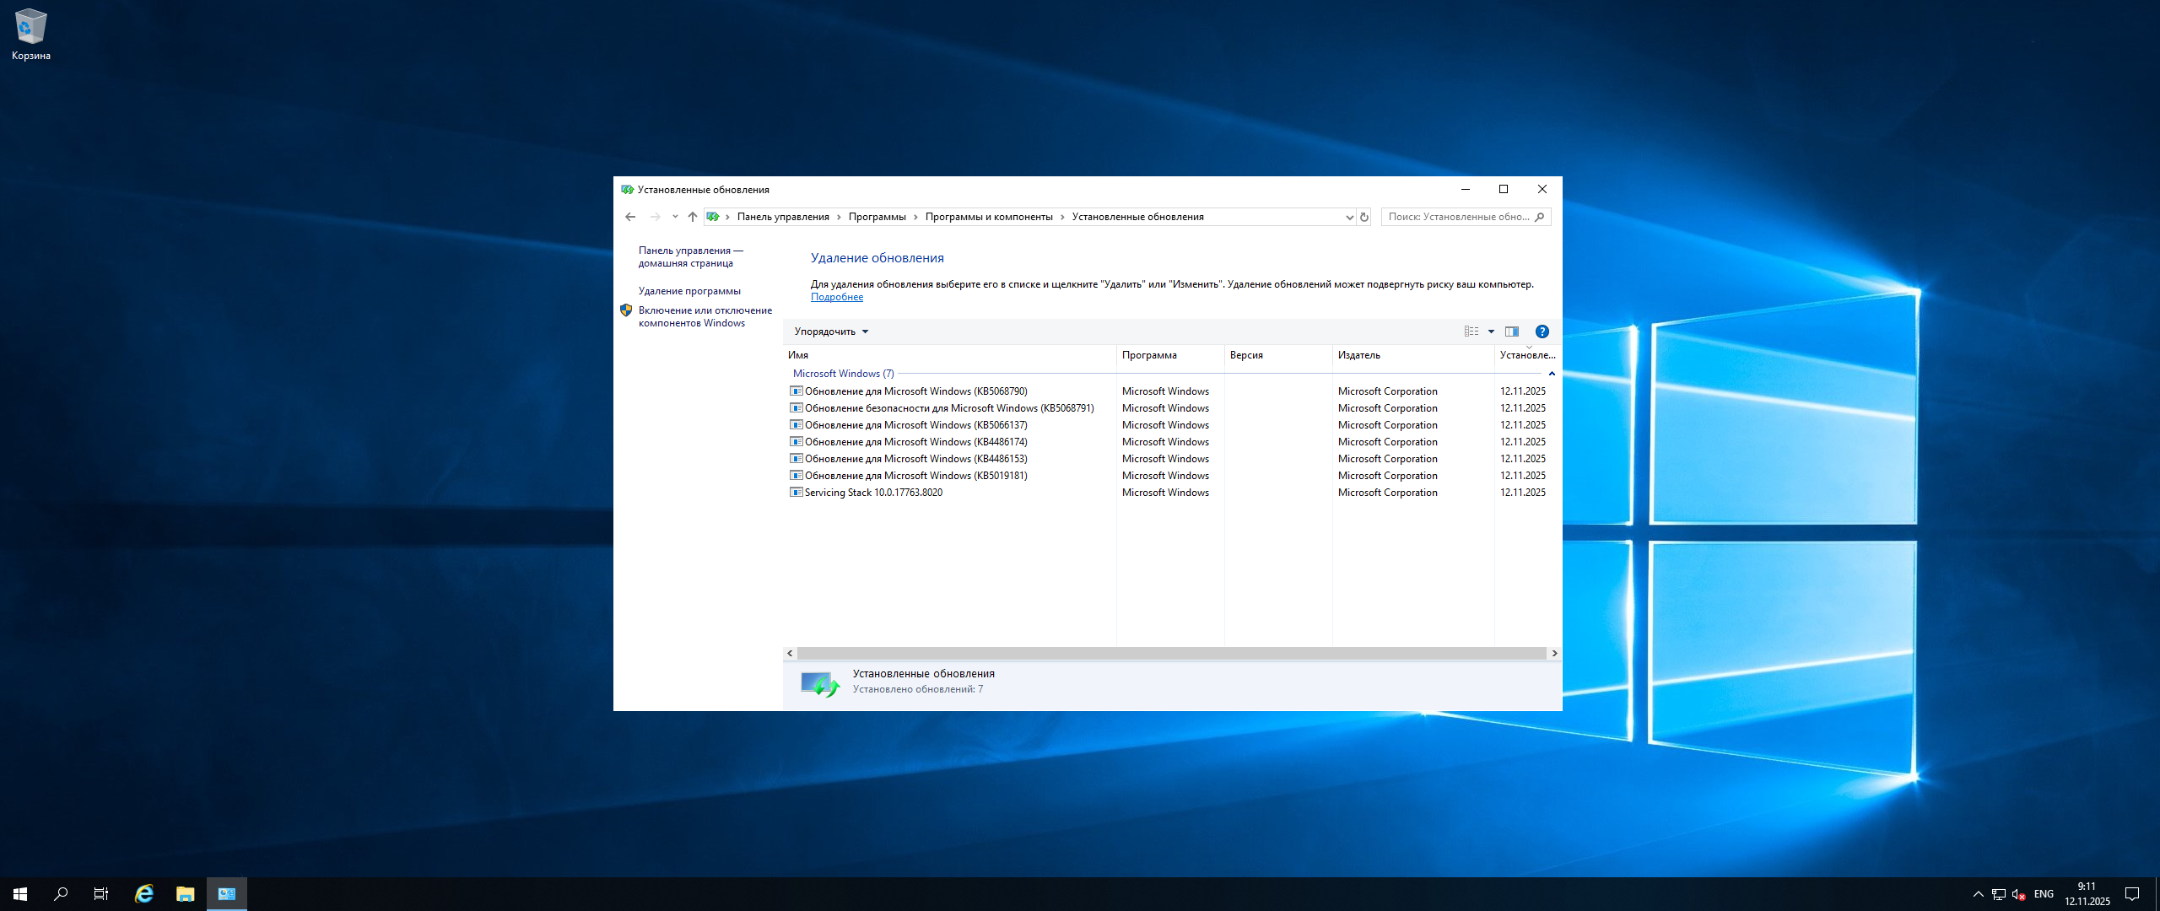
Task: Toggle the preview pane icon
Action: coord(1512,332)
